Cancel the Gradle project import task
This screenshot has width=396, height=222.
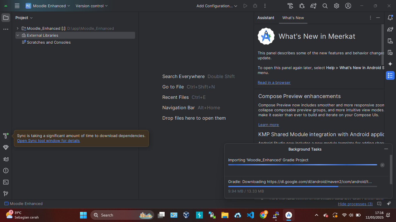[382, 165]
